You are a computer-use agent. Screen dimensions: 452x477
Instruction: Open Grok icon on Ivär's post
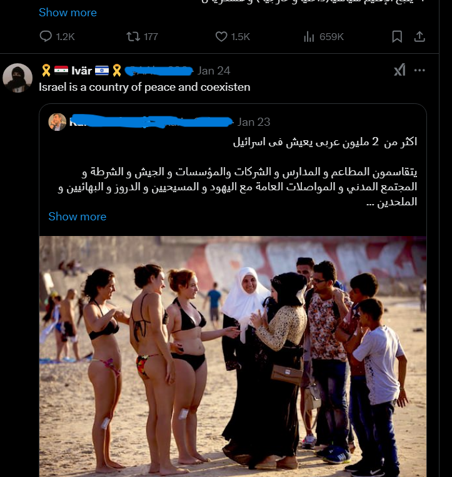pos(399,71)
